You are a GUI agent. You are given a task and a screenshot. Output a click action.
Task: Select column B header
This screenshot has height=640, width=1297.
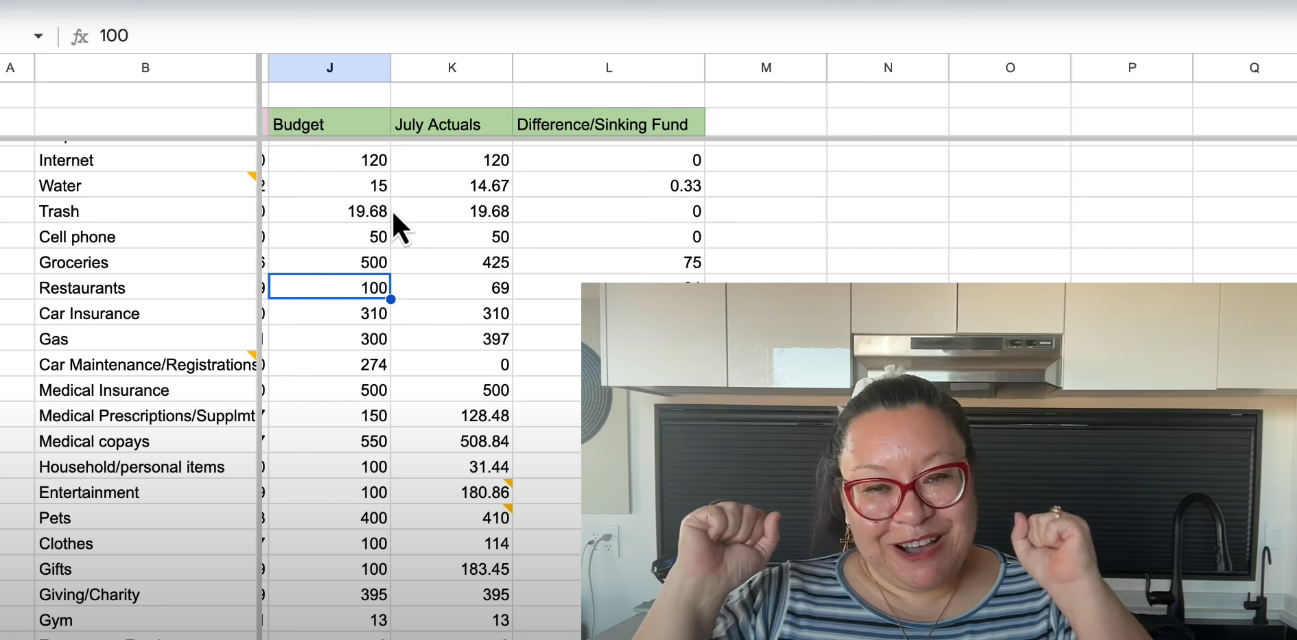point(145,67)
